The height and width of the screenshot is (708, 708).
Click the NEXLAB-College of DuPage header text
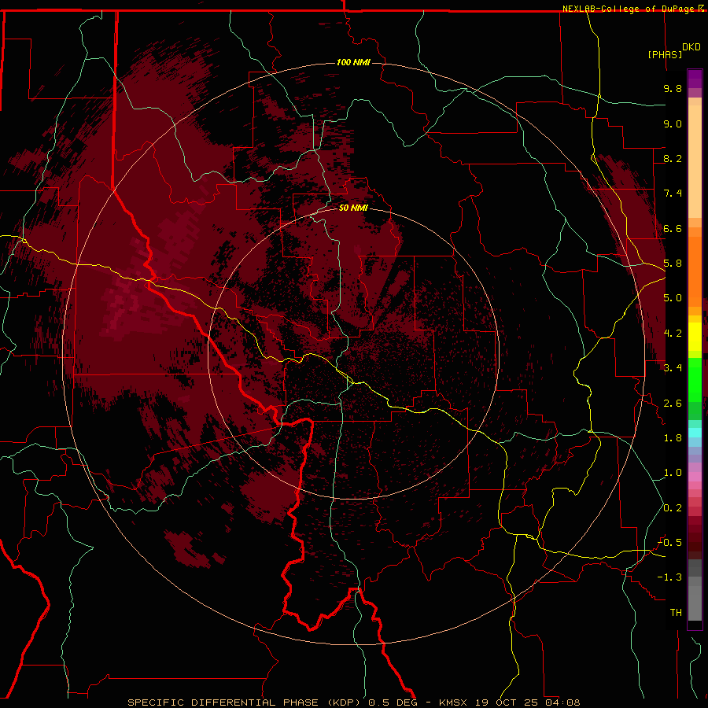click(x=630, y=9)
